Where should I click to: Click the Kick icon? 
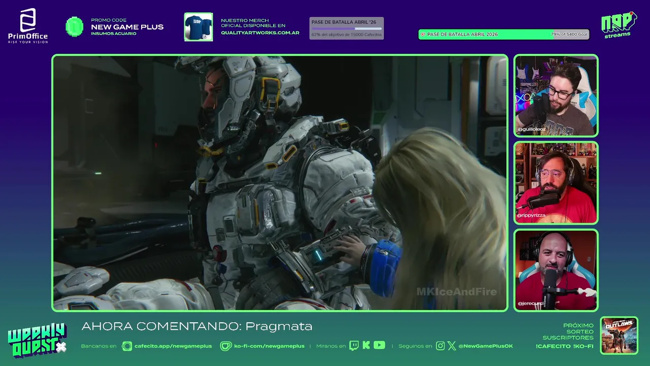(366, 346)
